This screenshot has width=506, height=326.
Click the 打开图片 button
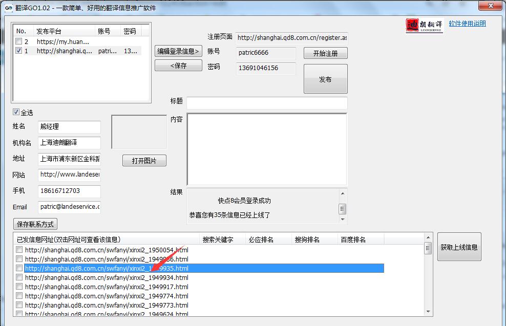coord(144,161)
